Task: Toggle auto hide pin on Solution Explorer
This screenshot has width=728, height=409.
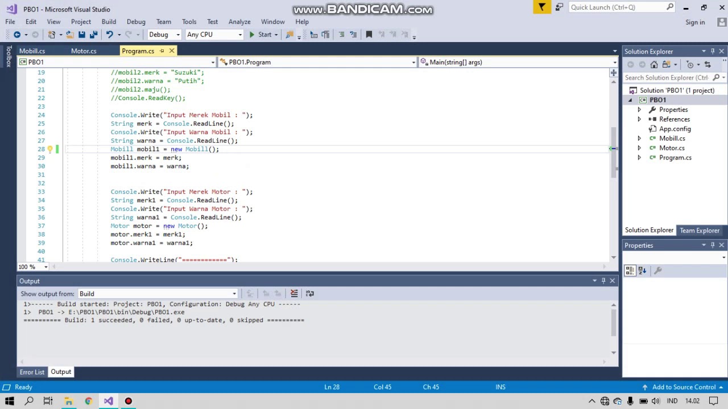Action: click(x=713, y=52)
